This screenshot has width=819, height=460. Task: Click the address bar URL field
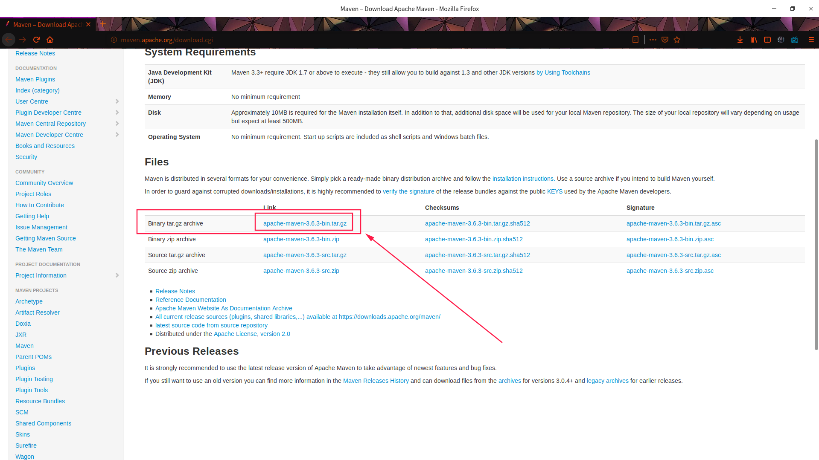(367, 40)
